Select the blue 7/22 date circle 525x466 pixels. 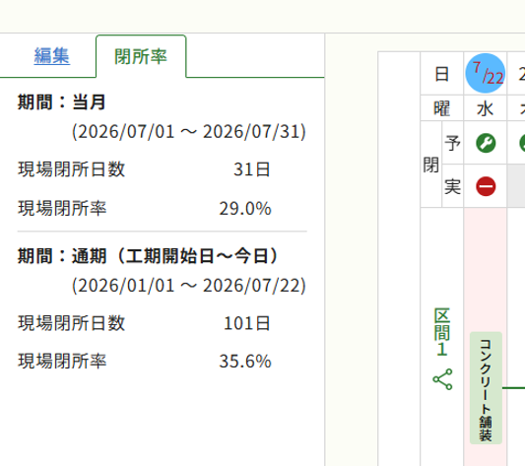(x=486, y=73)
